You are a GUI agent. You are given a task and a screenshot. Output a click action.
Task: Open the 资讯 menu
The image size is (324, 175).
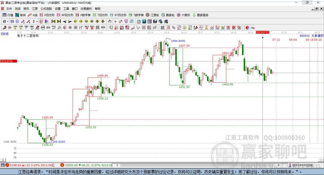(x=26, y=9)
